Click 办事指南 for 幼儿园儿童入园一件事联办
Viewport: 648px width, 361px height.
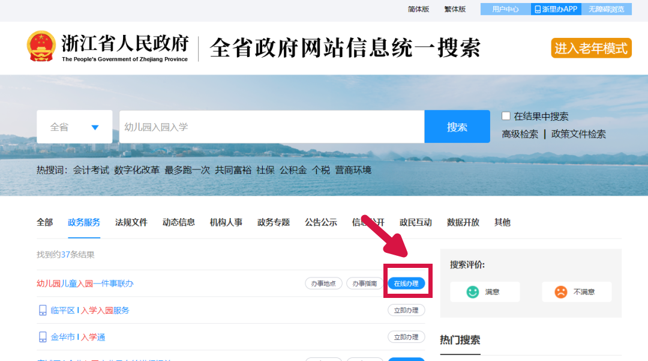point(365,284)
